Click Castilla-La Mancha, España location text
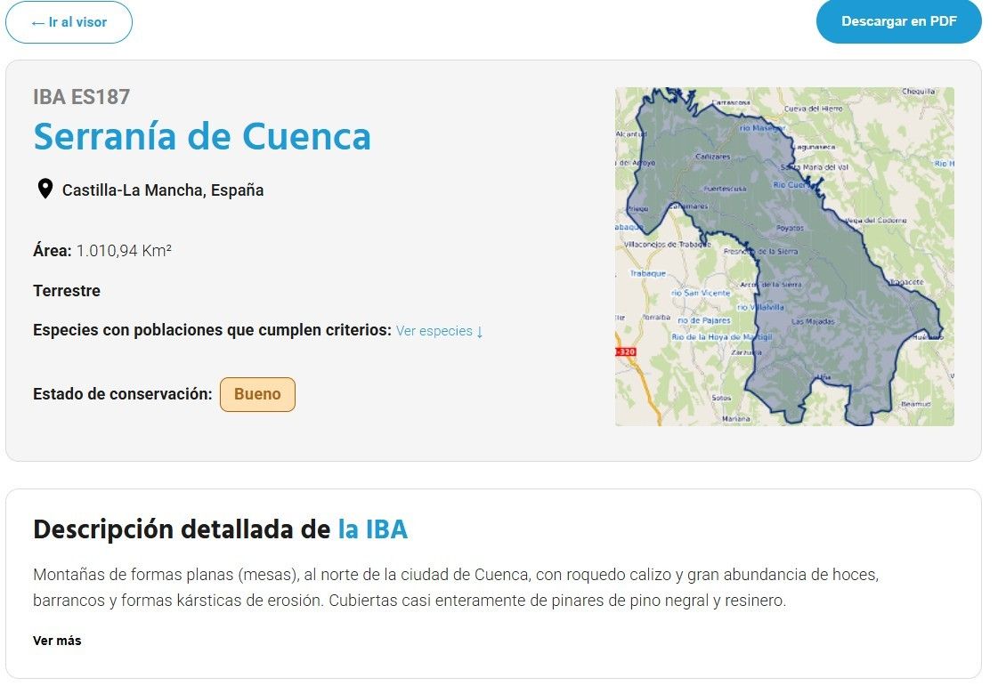Screen dimensions: 1006x694 coord(163,190)
